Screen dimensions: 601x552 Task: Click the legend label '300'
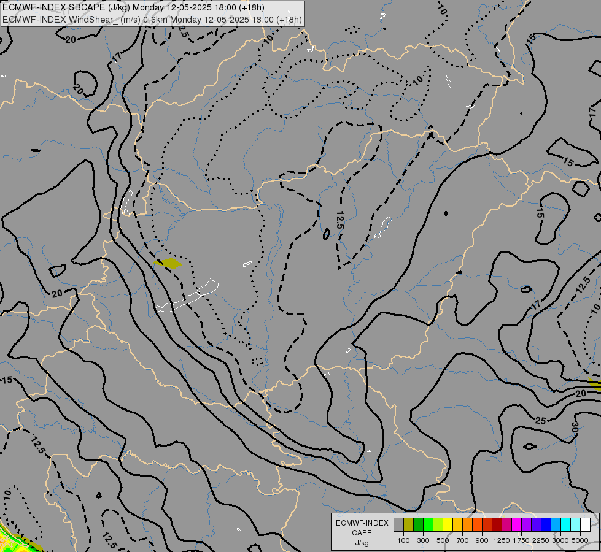pyautogui.click(x=423, y=540)
